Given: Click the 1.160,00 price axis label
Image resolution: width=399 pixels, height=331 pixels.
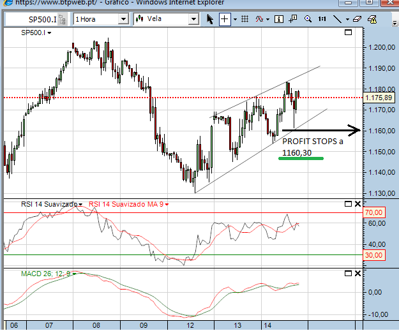Looking at the screenshot, I should click(x=382, y=131).
